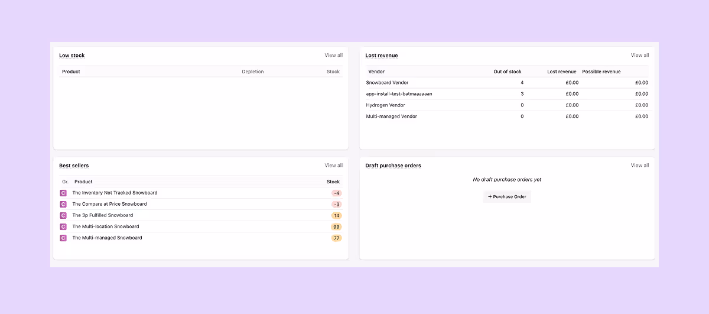Click the Vendor column header
Viewport: 709px width, 314px height.
(x=376, y=72)
